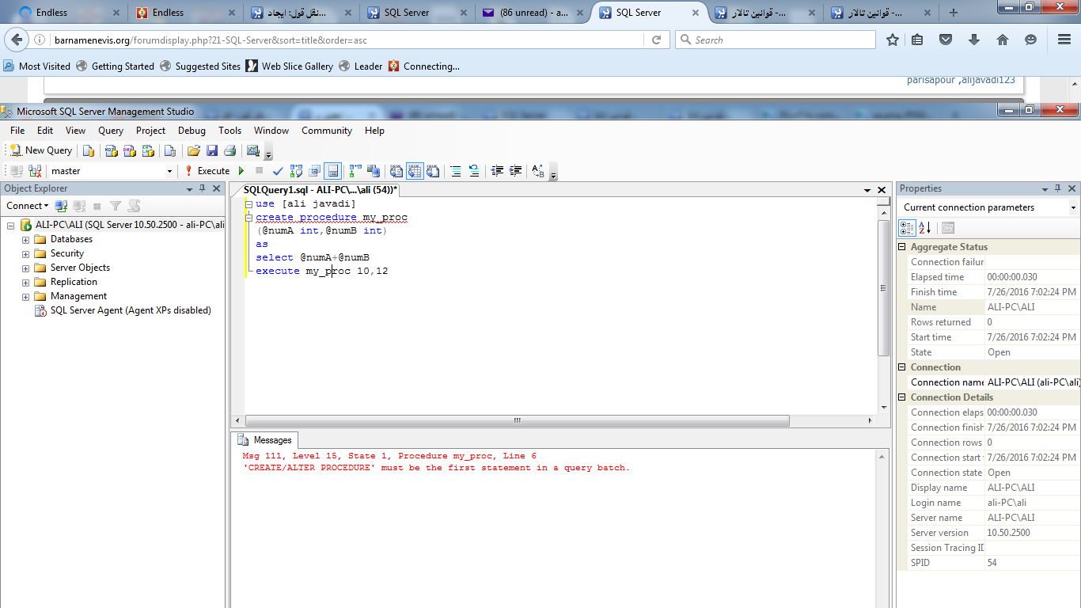Click horizontal scrollbar of query editor
The height and width of the screenshot is (608, 1081).
(518, 421)
